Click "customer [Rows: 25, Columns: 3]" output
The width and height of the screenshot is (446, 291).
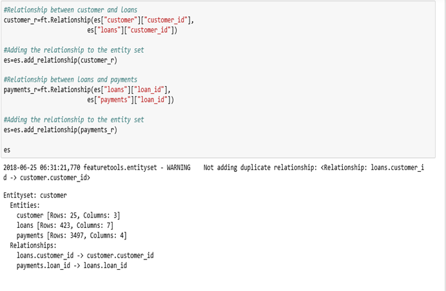(68, 216)
